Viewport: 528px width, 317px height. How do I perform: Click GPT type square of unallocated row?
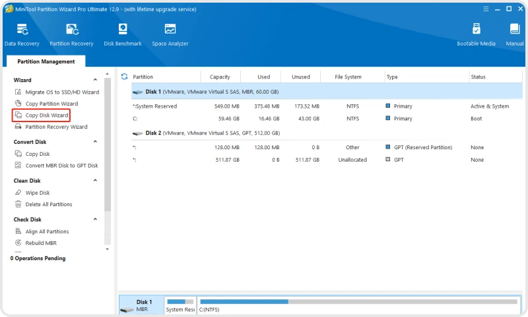tap(388, 159)
